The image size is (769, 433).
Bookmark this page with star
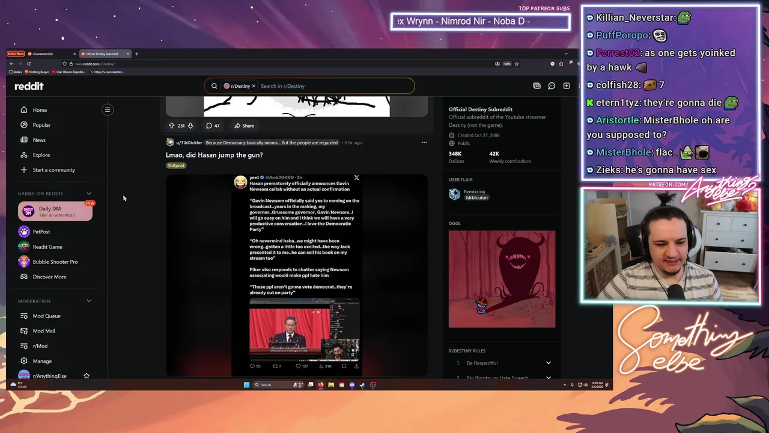(x=516, y=64)
